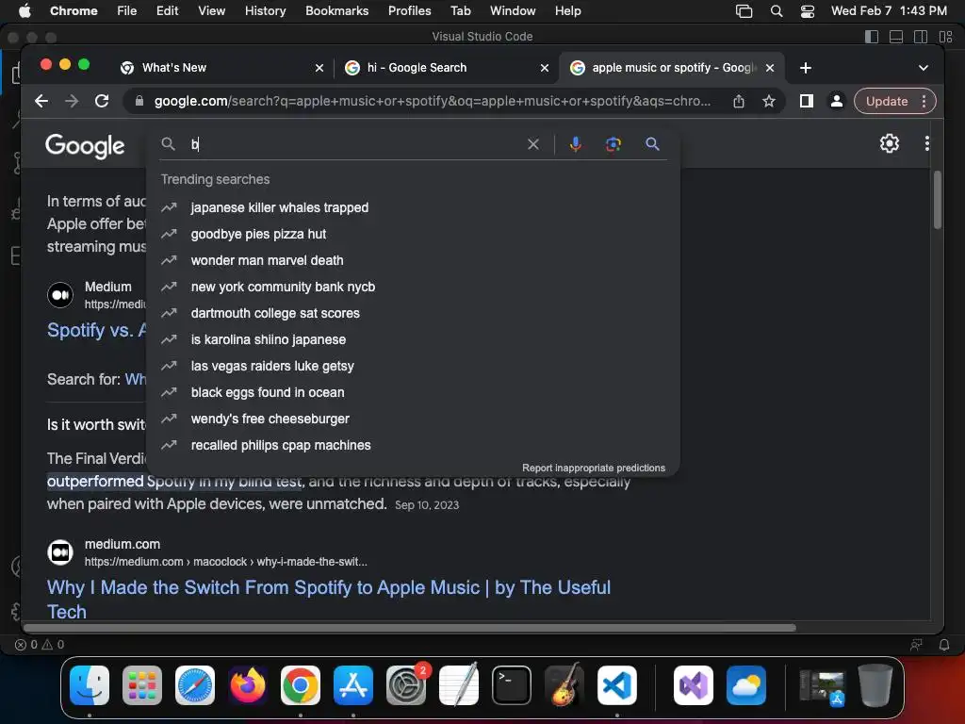
Task: Launch Finder from the Dock
Action: 90,685
